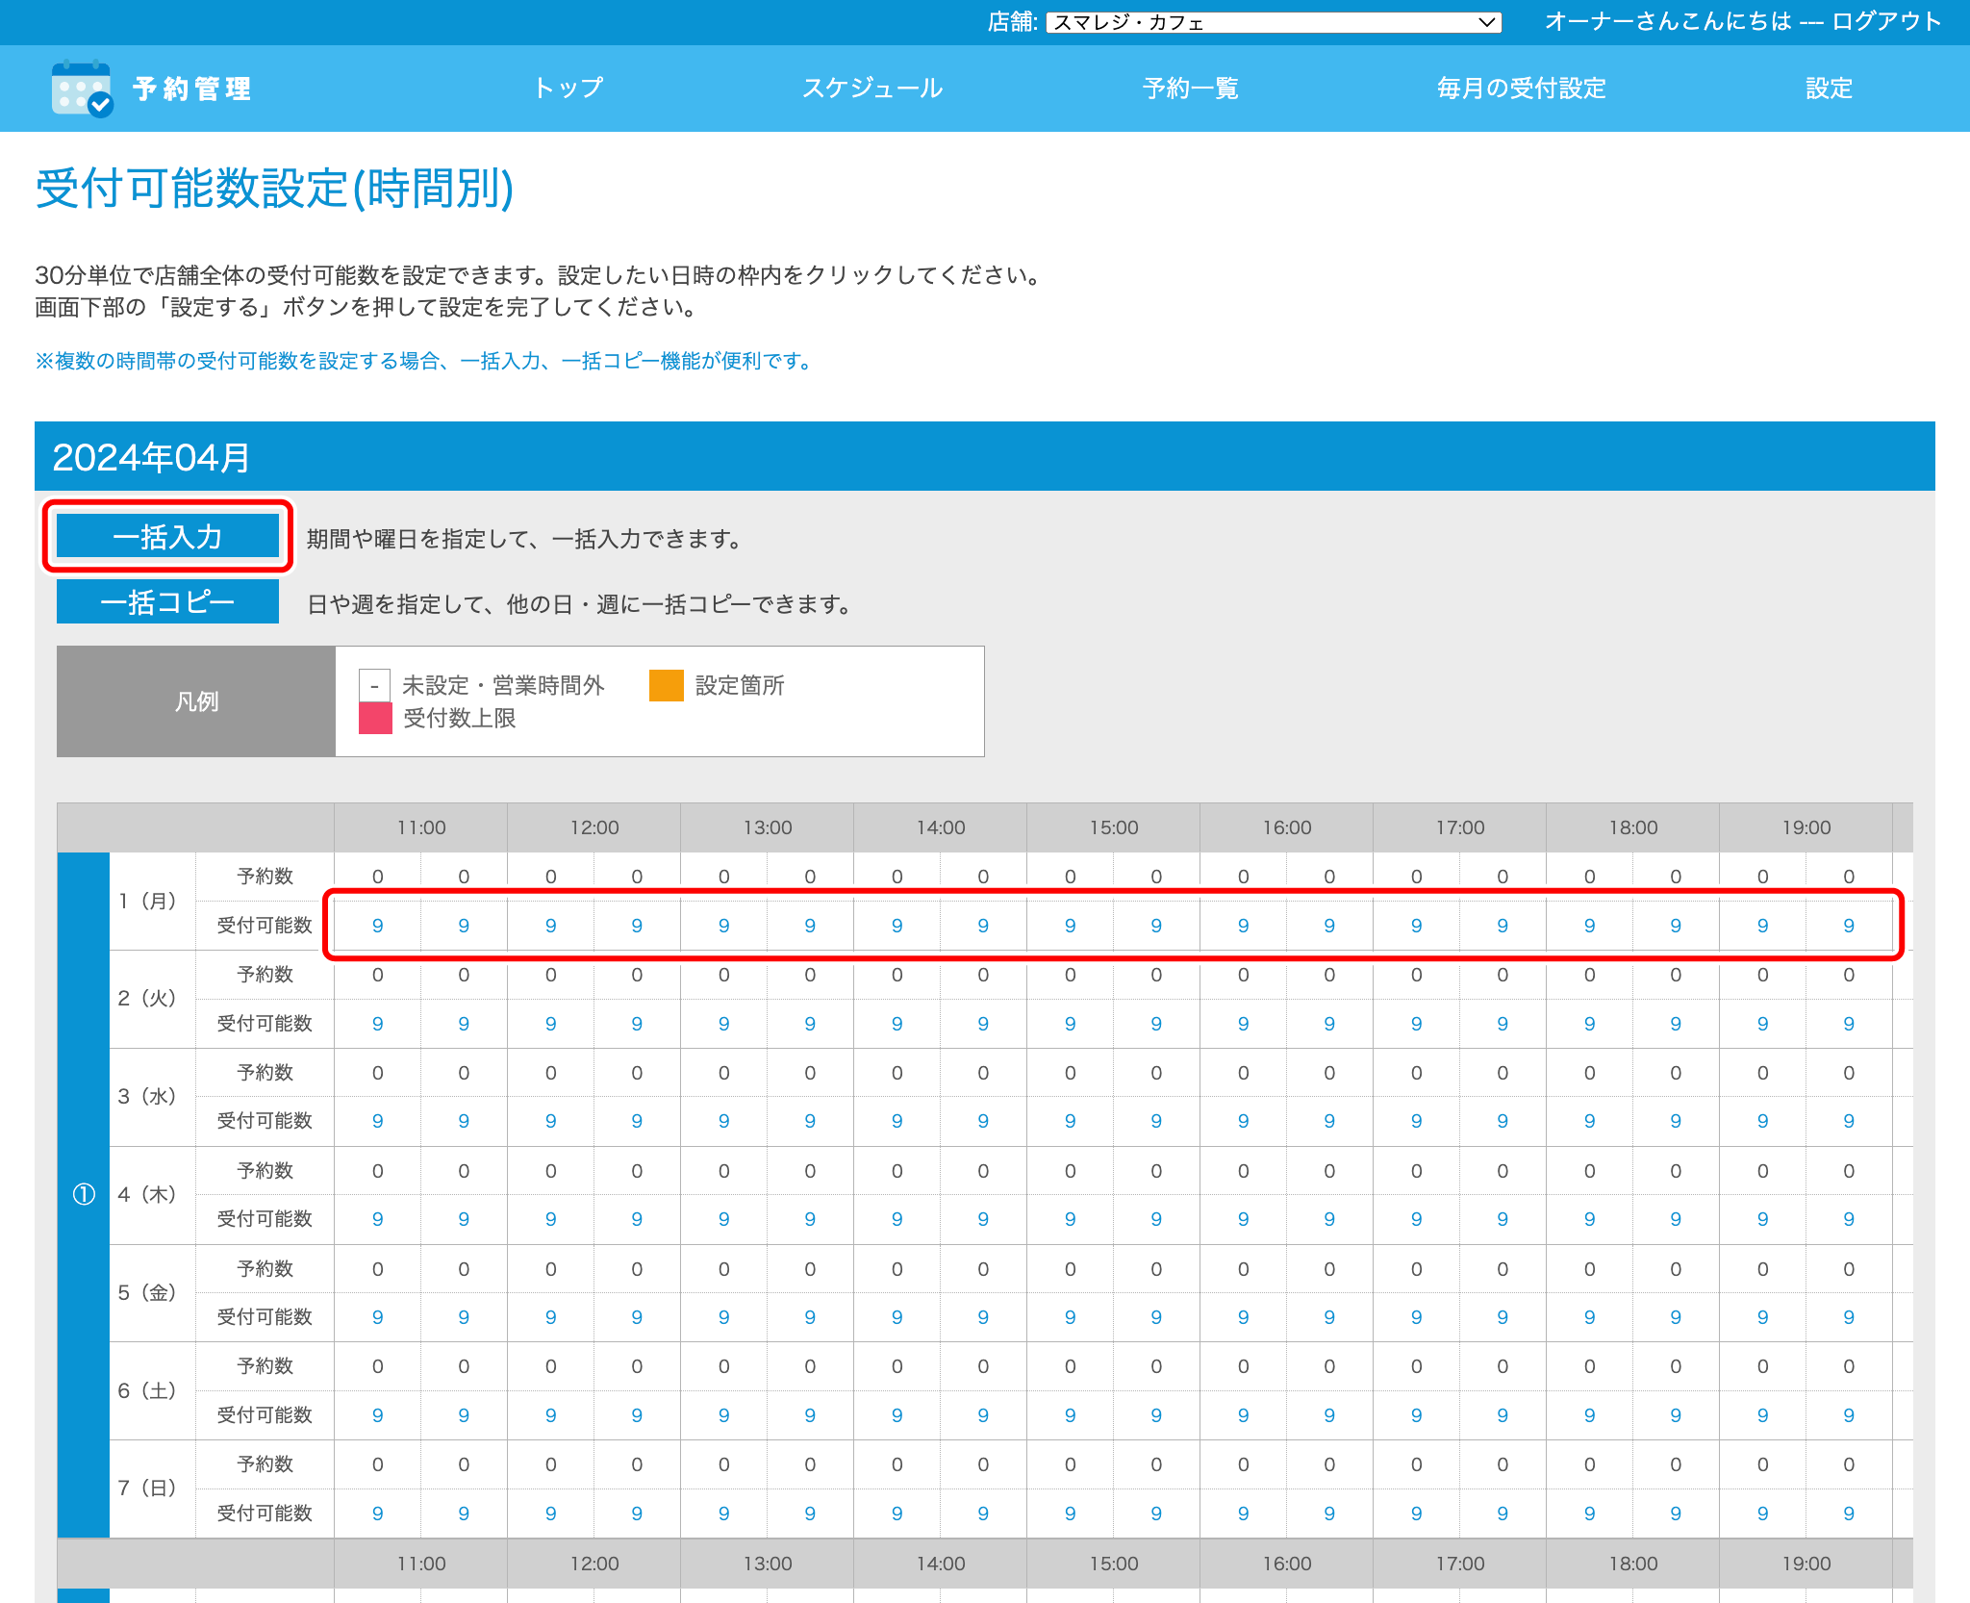Click Sunday's 19:00 受付可能数 cell
Viewport: 1970px width, 1603px height.
tap(1762, 1514)
